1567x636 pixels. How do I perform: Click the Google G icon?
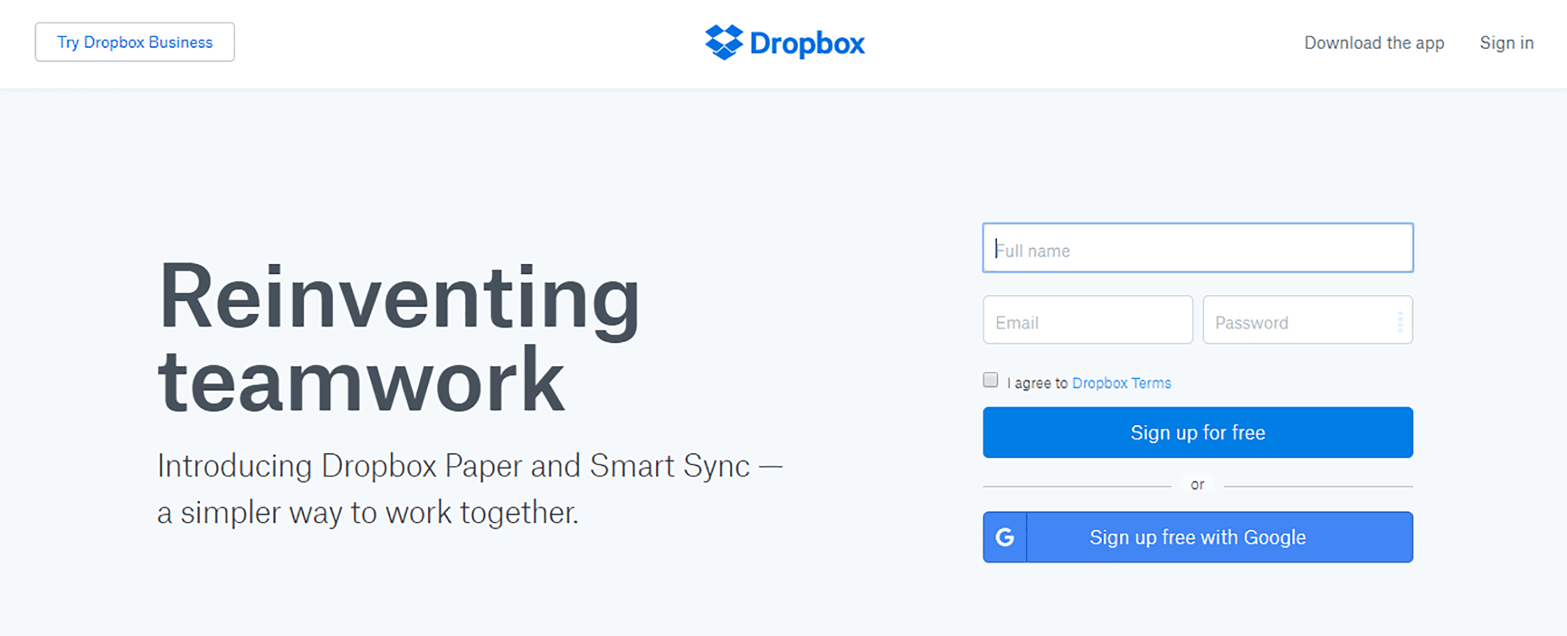(x=1005, y=537)
